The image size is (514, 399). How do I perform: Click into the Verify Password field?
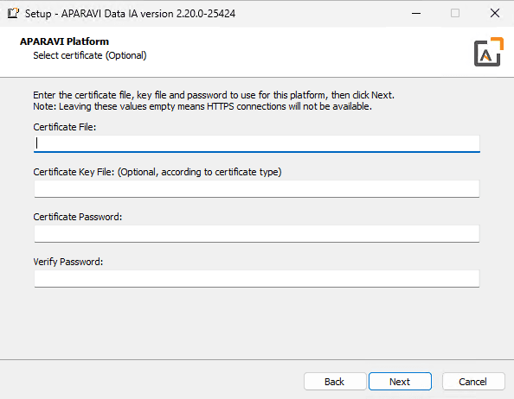pyautogui.click(x=257, y=279)
